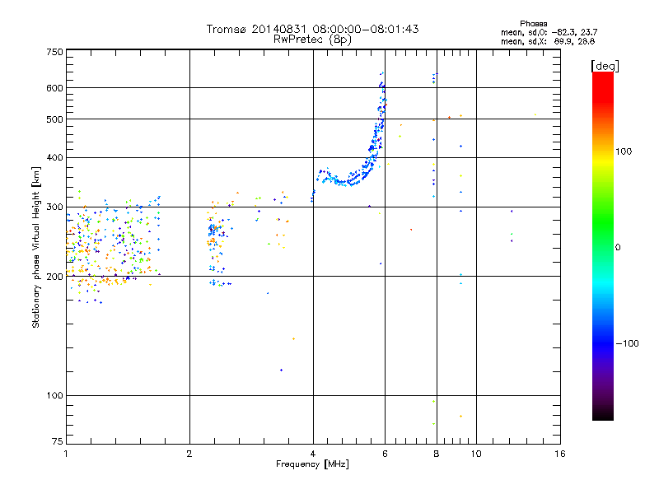Click the x-axis '1' tick label
Image resolution: width=659 pixels, height=494 pixels.
tap(66, 454)
